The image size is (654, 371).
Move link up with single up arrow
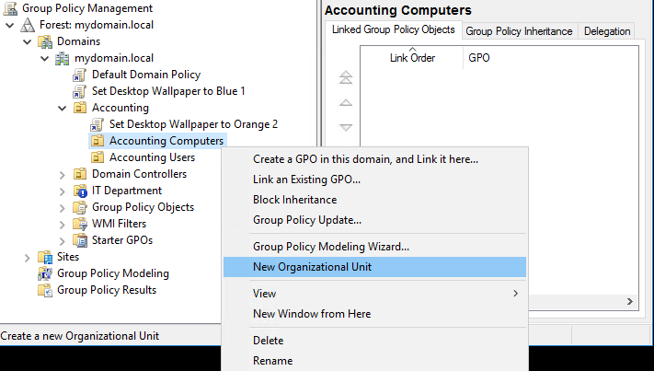tap(346, 103)
